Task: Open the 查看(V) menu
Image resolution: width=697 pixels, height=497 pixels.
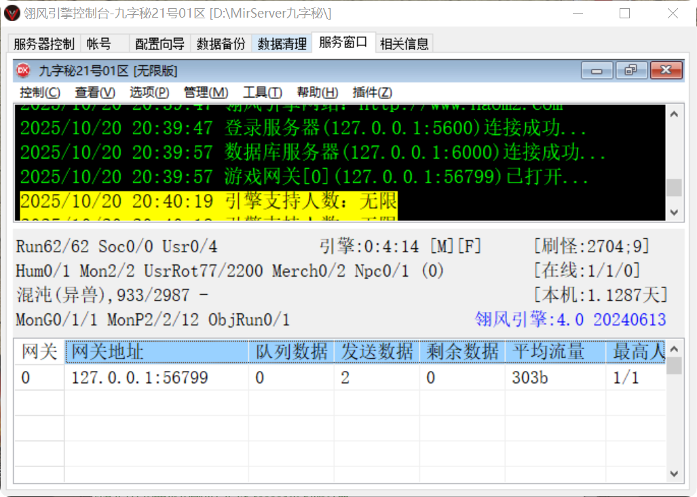Action: click(x=94, y=93)
